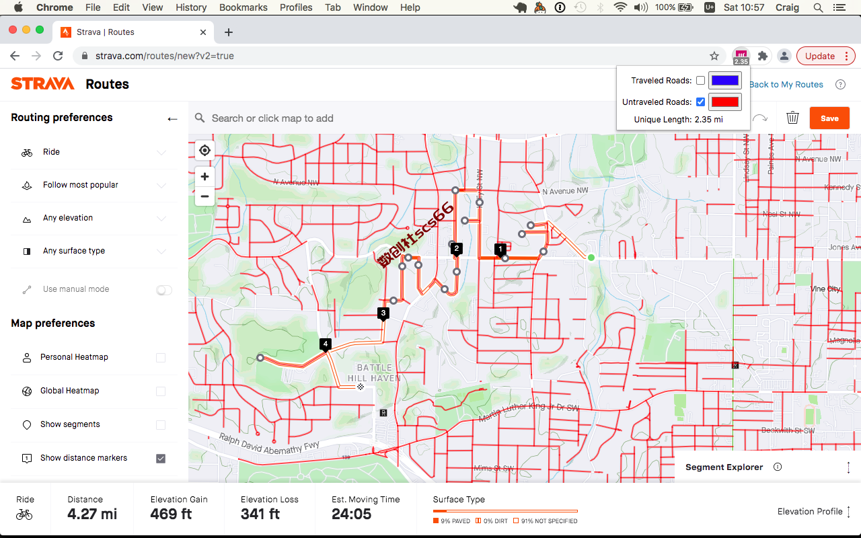Pick the red Untraveled Roads color swatch
Image resolution: width=861 pixels, height=538 pixels.
coord(725,102)
